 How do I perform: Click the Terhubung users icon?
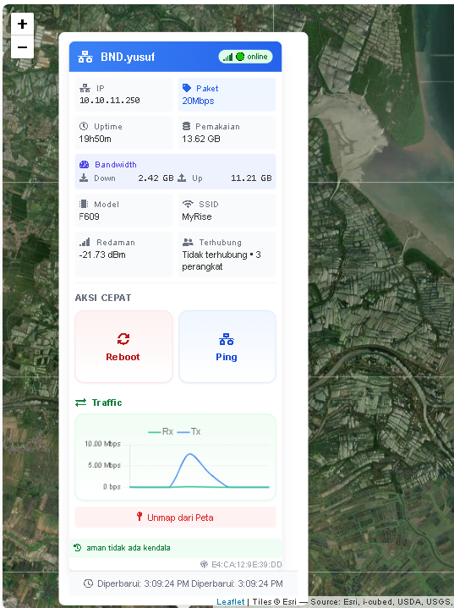pos(188,243)
